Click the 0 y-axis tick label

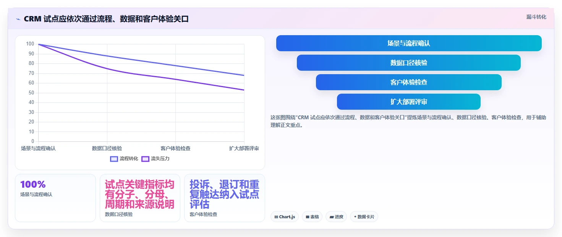pyautogui.click(x=33, y=141)
